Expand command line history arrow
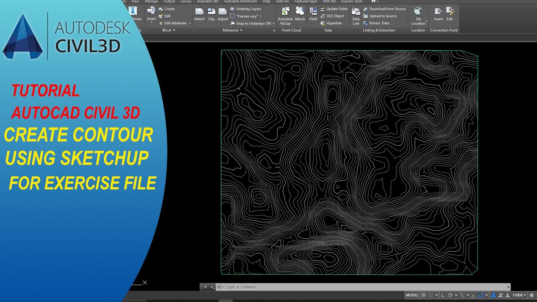The height and width of the screenshot is (302, 537). (x=508, y=287)
